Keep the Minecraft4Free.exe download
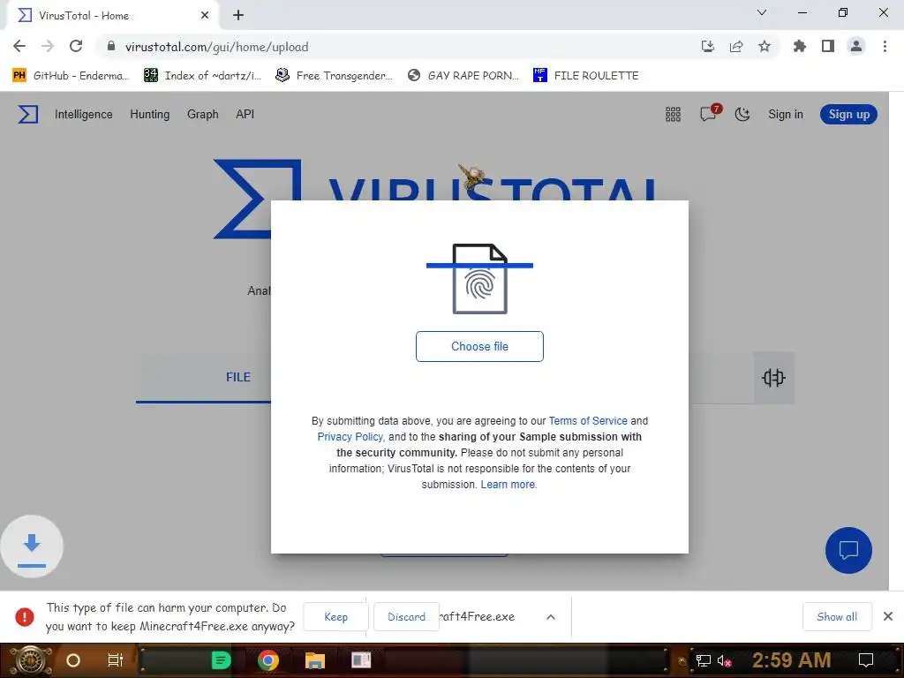Screen dimensions: 904x678 [335, 617]
